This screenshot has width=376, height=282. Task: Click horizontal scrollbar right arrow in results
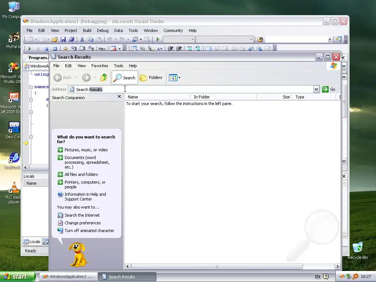click(x=338, y=267)
